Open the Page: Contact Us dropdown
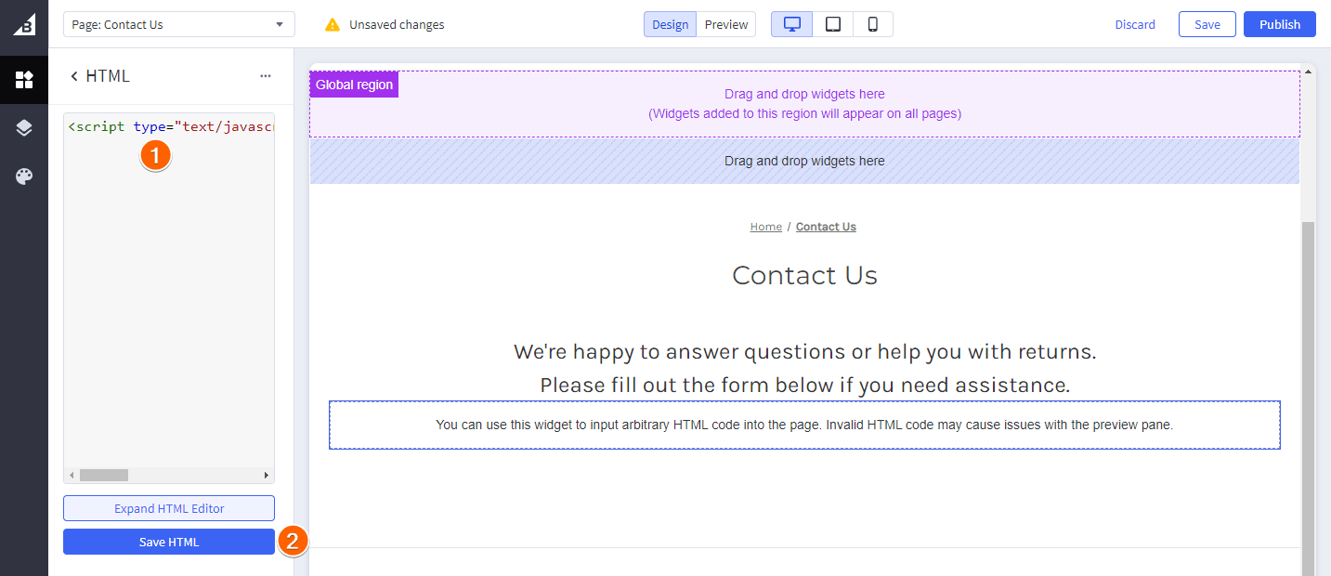 (x=179, y=24)
